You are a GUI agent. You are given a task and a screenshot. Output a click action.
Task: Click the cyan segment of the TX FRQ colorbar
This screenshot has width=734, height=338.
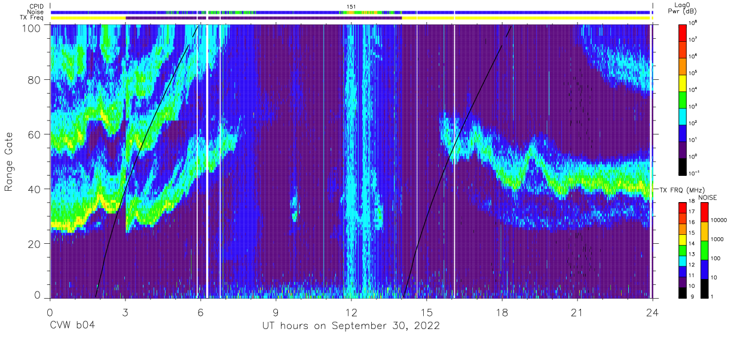coord(682,261)
